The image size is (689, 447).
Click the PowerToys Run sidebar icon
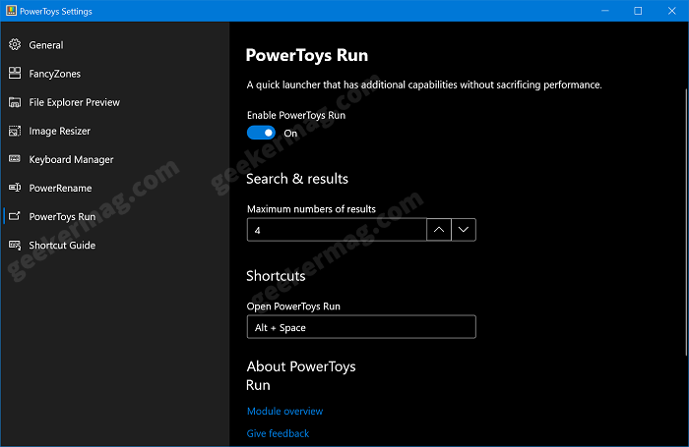coord(15,216)
